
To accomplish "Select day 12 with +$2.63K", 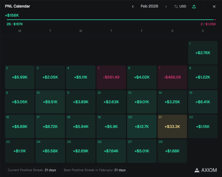I will point(111,102).
